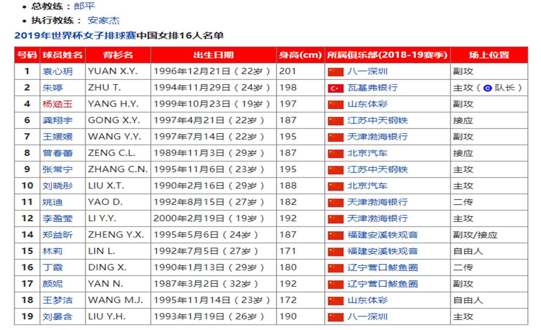Click the China flag in 袁心玥's row
Image resolution: width=541 pixels, height=330 pixels.
pyautogui.click(x=336, y=72)
